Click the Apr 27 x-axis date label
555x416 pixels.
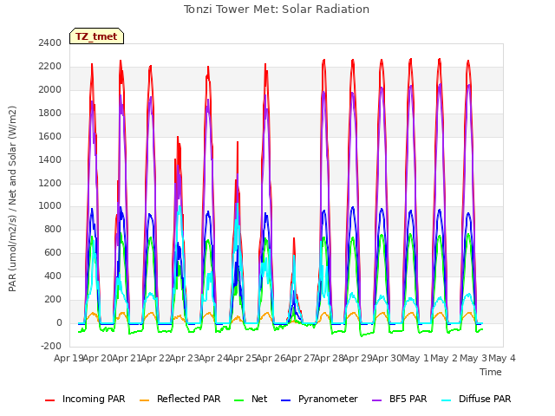(x=300, y=358)
